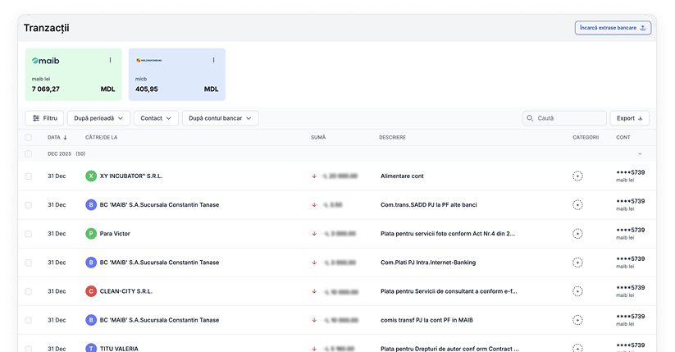
Task: Click the green X avatar of XY INCUBATOR
Action: 91,176
